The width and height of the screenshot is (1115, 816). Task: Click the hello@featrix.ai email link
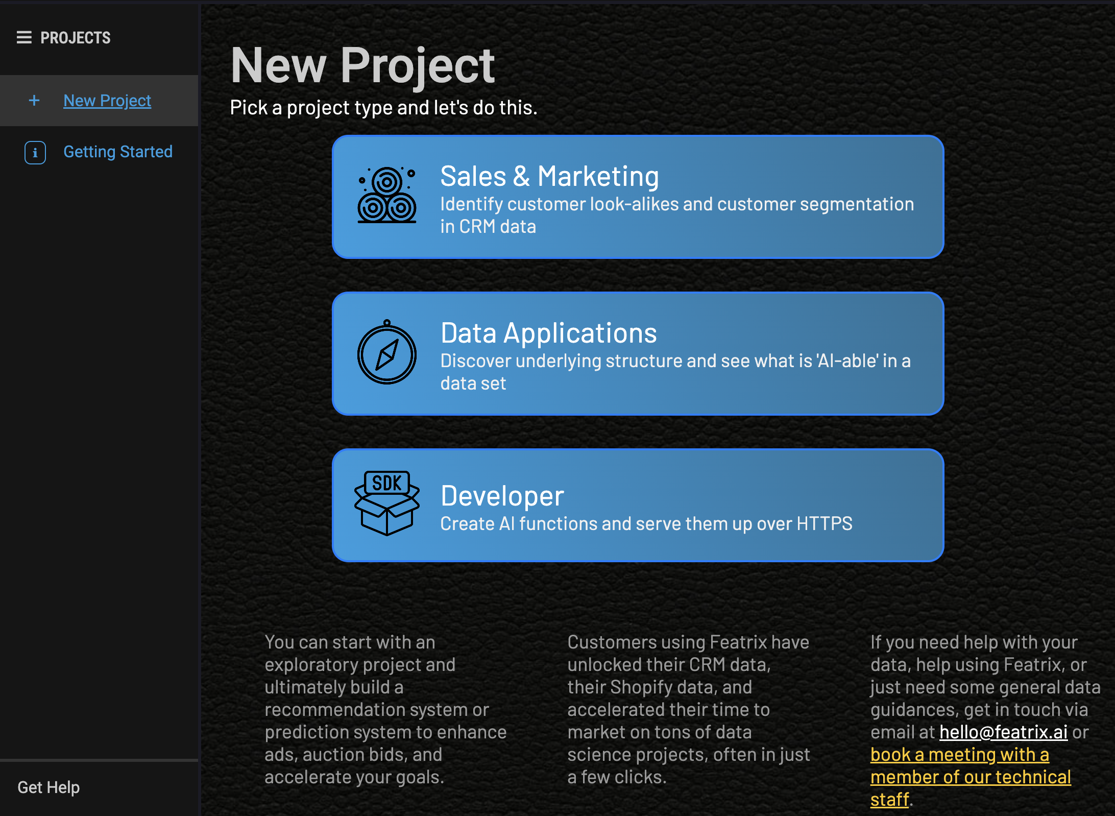click(1003, 732)
